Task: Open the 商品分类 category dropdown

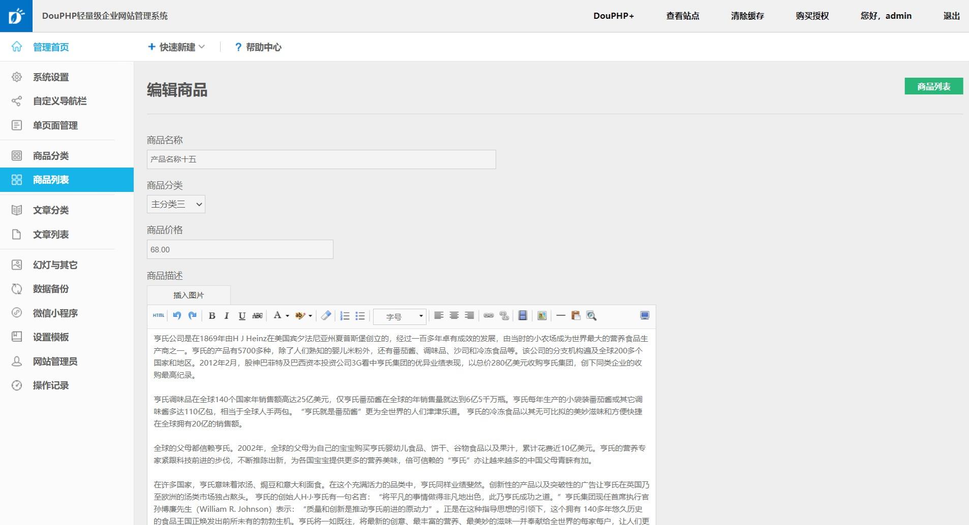Action: coord(175,204)
